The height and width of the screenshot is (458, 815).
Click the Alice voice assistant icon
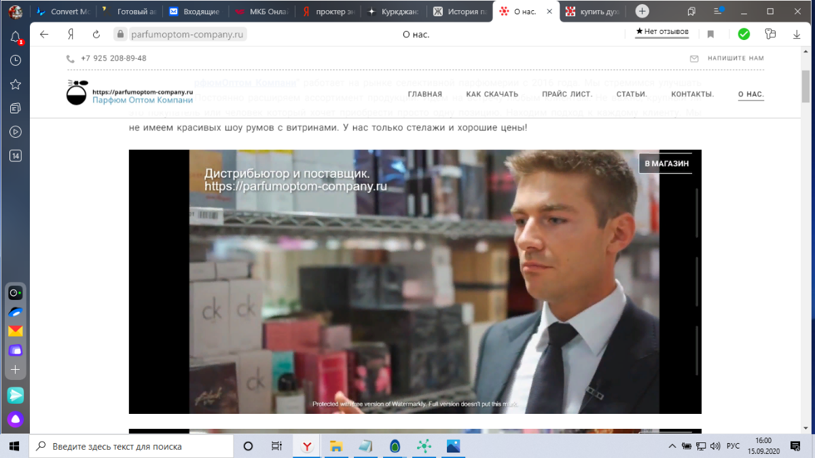click(15, 419)
